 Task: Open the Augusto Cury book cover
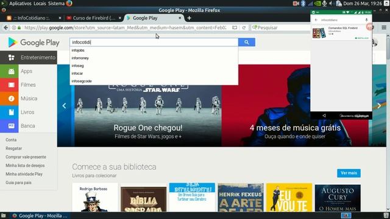pyautogui.click(x=338, y=198)
